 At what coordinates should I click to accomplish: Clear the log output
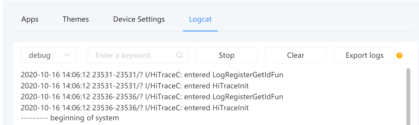[295, 55]
